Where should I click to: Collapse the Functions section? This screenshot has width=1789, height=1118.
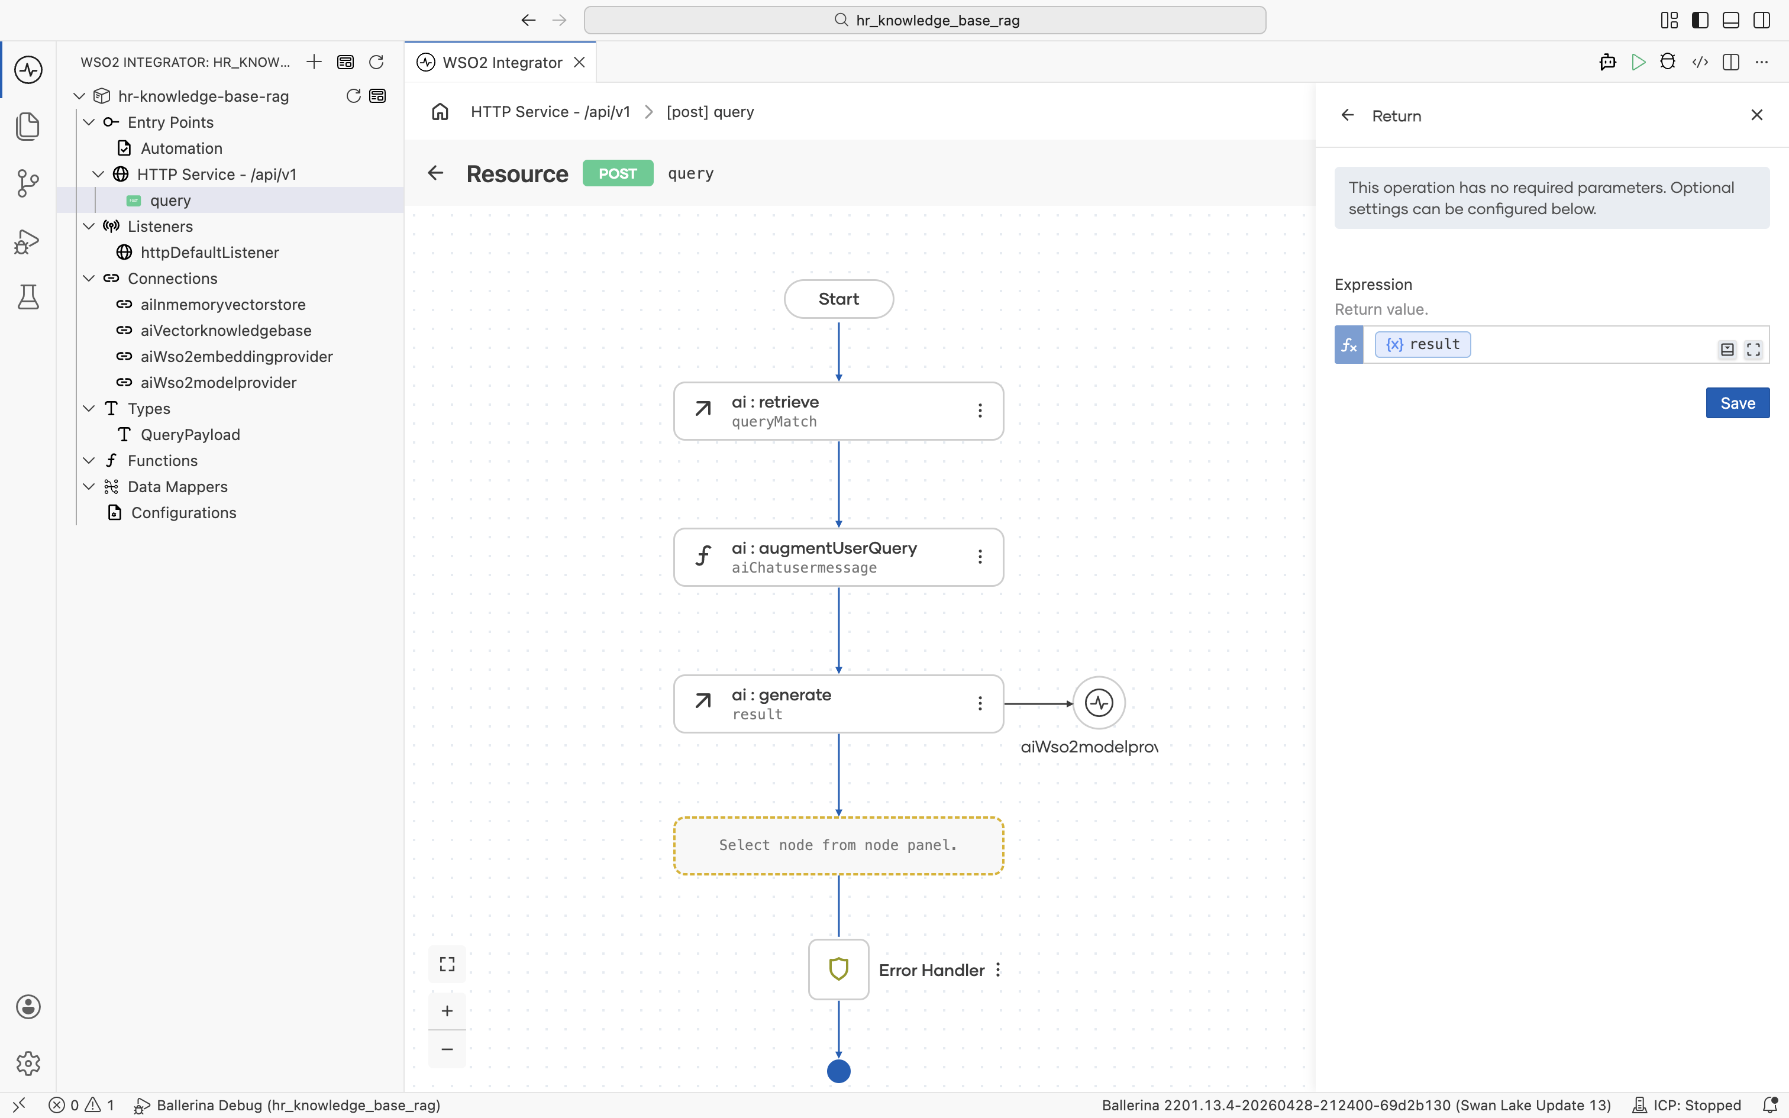tap(89, 461)
